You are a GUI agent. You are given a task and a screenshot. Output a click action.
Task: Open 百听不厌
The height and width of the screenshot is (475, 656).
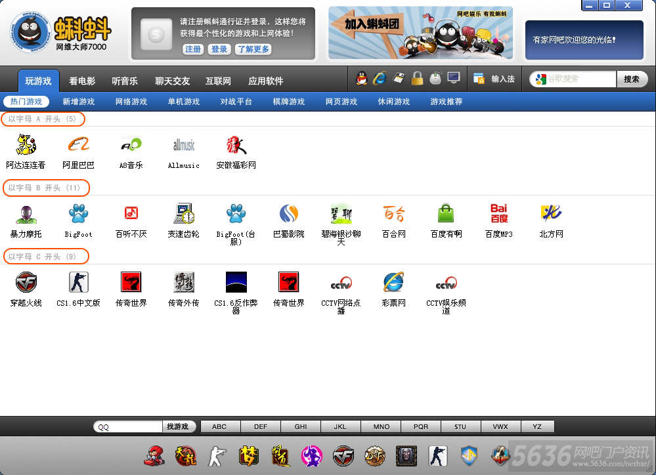tap(131, 221)
